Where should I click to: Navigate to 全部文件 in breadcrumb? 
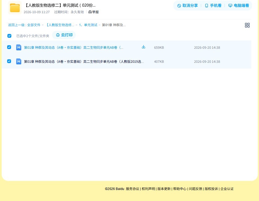click(34, 25)
